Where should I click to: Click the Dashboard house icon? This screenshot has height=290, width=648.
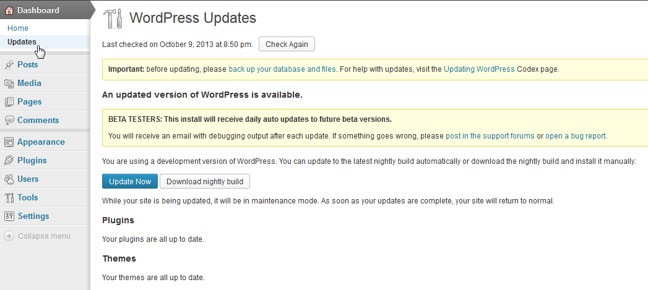click(9, 10)
